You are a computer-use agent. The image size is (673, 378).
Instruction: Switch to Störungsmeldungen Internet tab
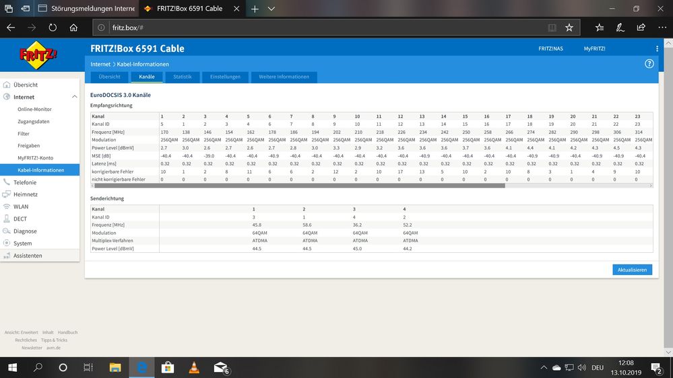pyautogui.click(x=86, y=9)
